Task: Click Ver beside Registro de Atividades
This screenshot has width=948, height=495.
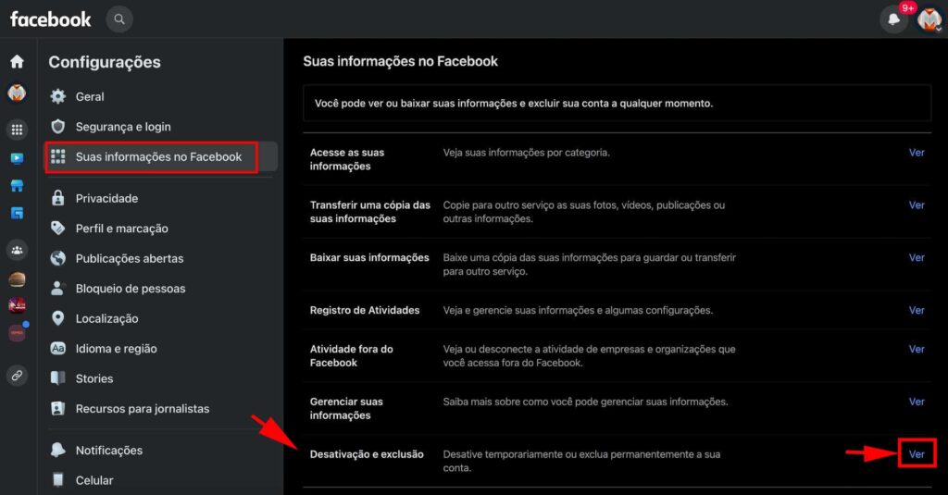Action: (917, 311)
